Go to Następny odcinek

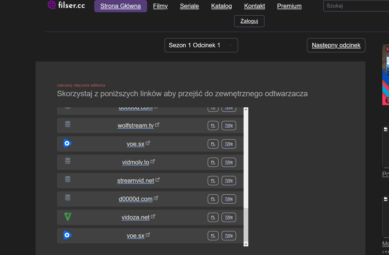click(x=336, y=45)
